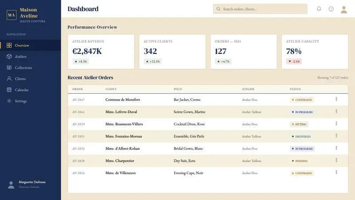
Task: Click the Settings gear icon
Action: tap(9, 101)
